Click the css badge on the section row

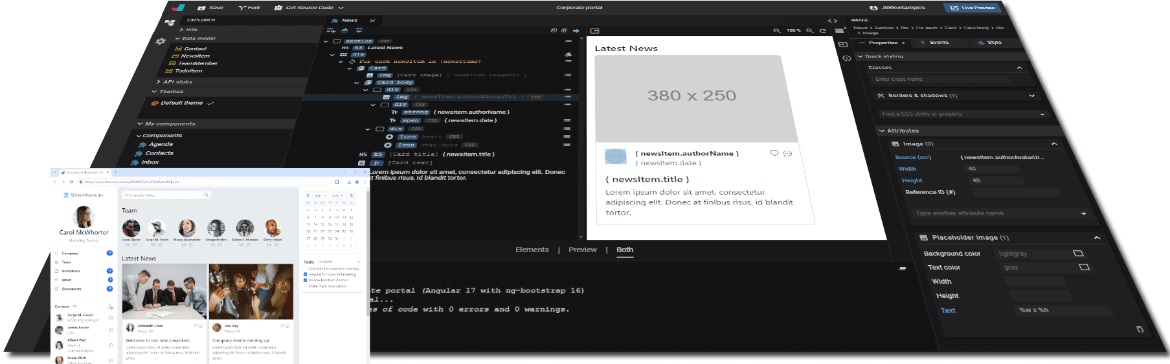pyautogui.click(x=385, y=41)
